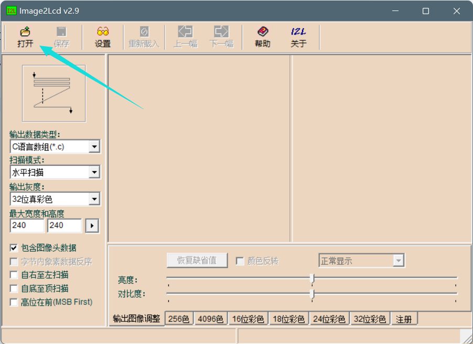Toggle 字节内象素数据反序 checkbox
473x344 pixels.
[14, 262]
